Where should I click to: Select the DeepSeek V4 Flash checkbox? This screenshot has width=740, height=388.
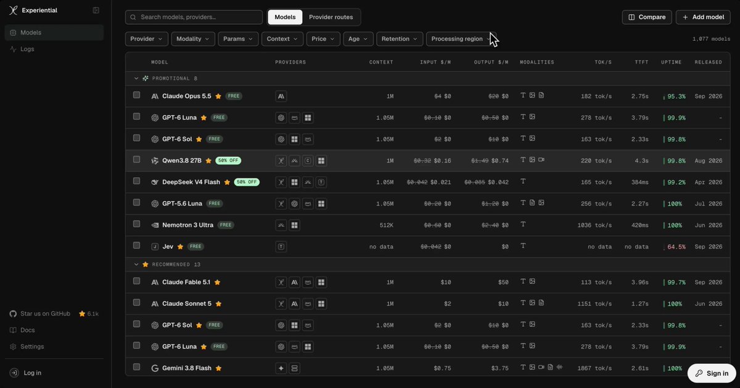(x=137, y=181)
